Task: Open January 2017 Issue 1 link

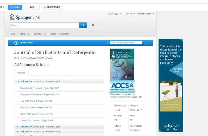Action: click(37, 121)
